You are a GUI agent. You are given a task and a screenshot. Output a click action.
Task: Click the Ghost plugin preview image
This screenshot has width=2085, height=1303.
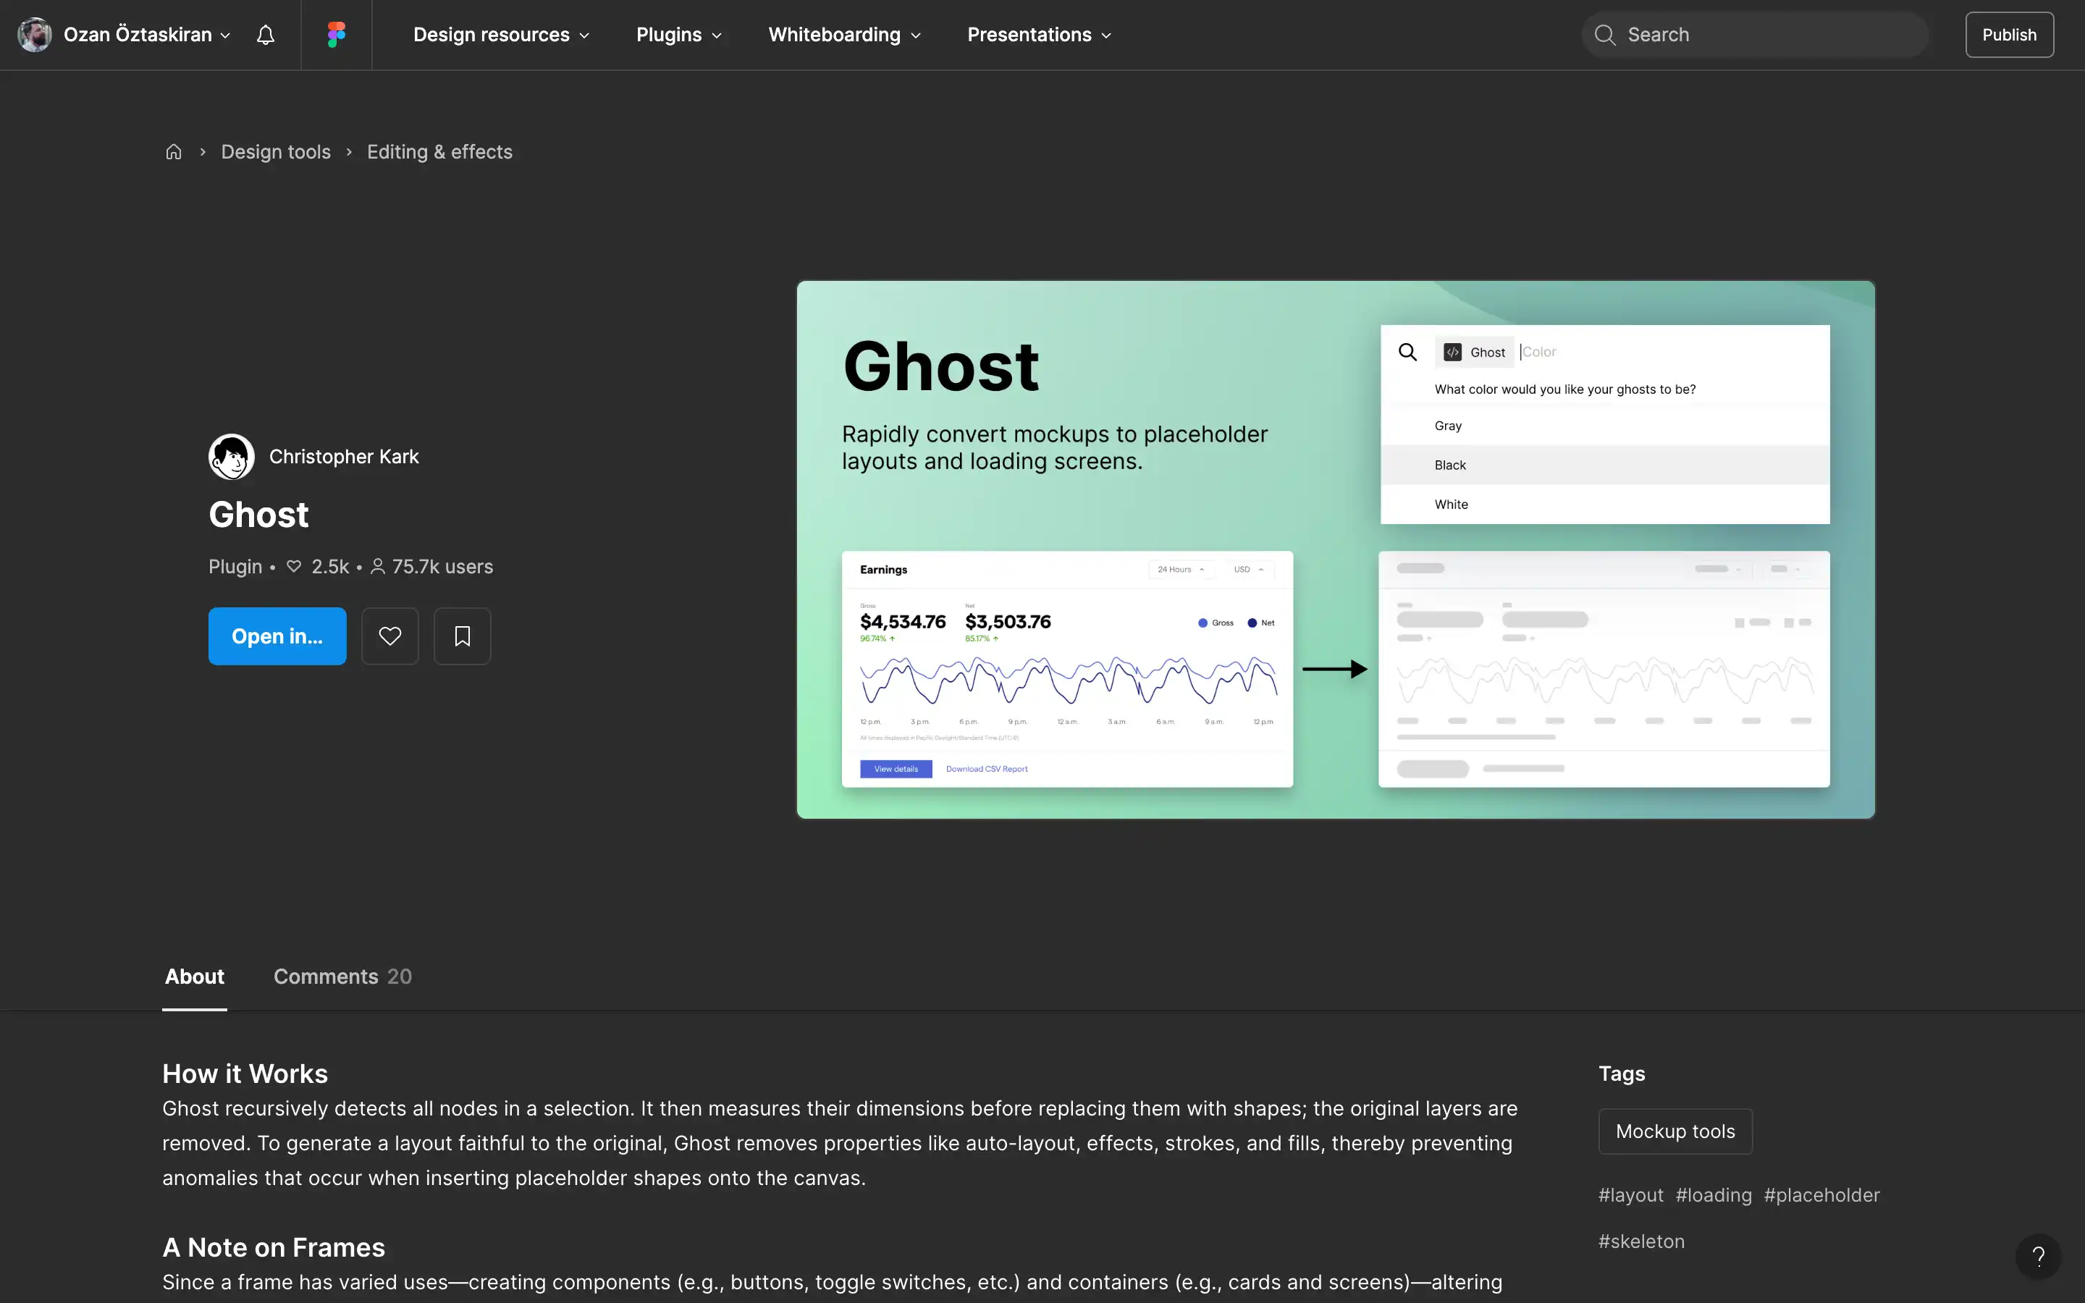coord(1336,550)
